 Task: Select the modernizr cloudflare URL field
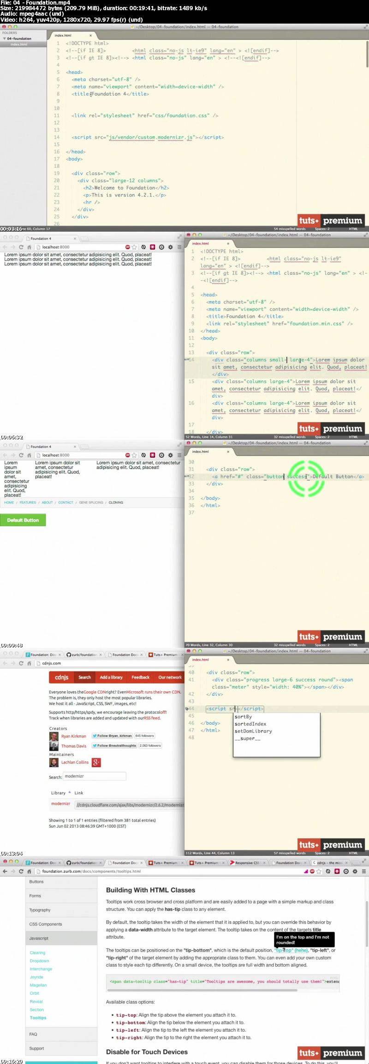point(130,805)
